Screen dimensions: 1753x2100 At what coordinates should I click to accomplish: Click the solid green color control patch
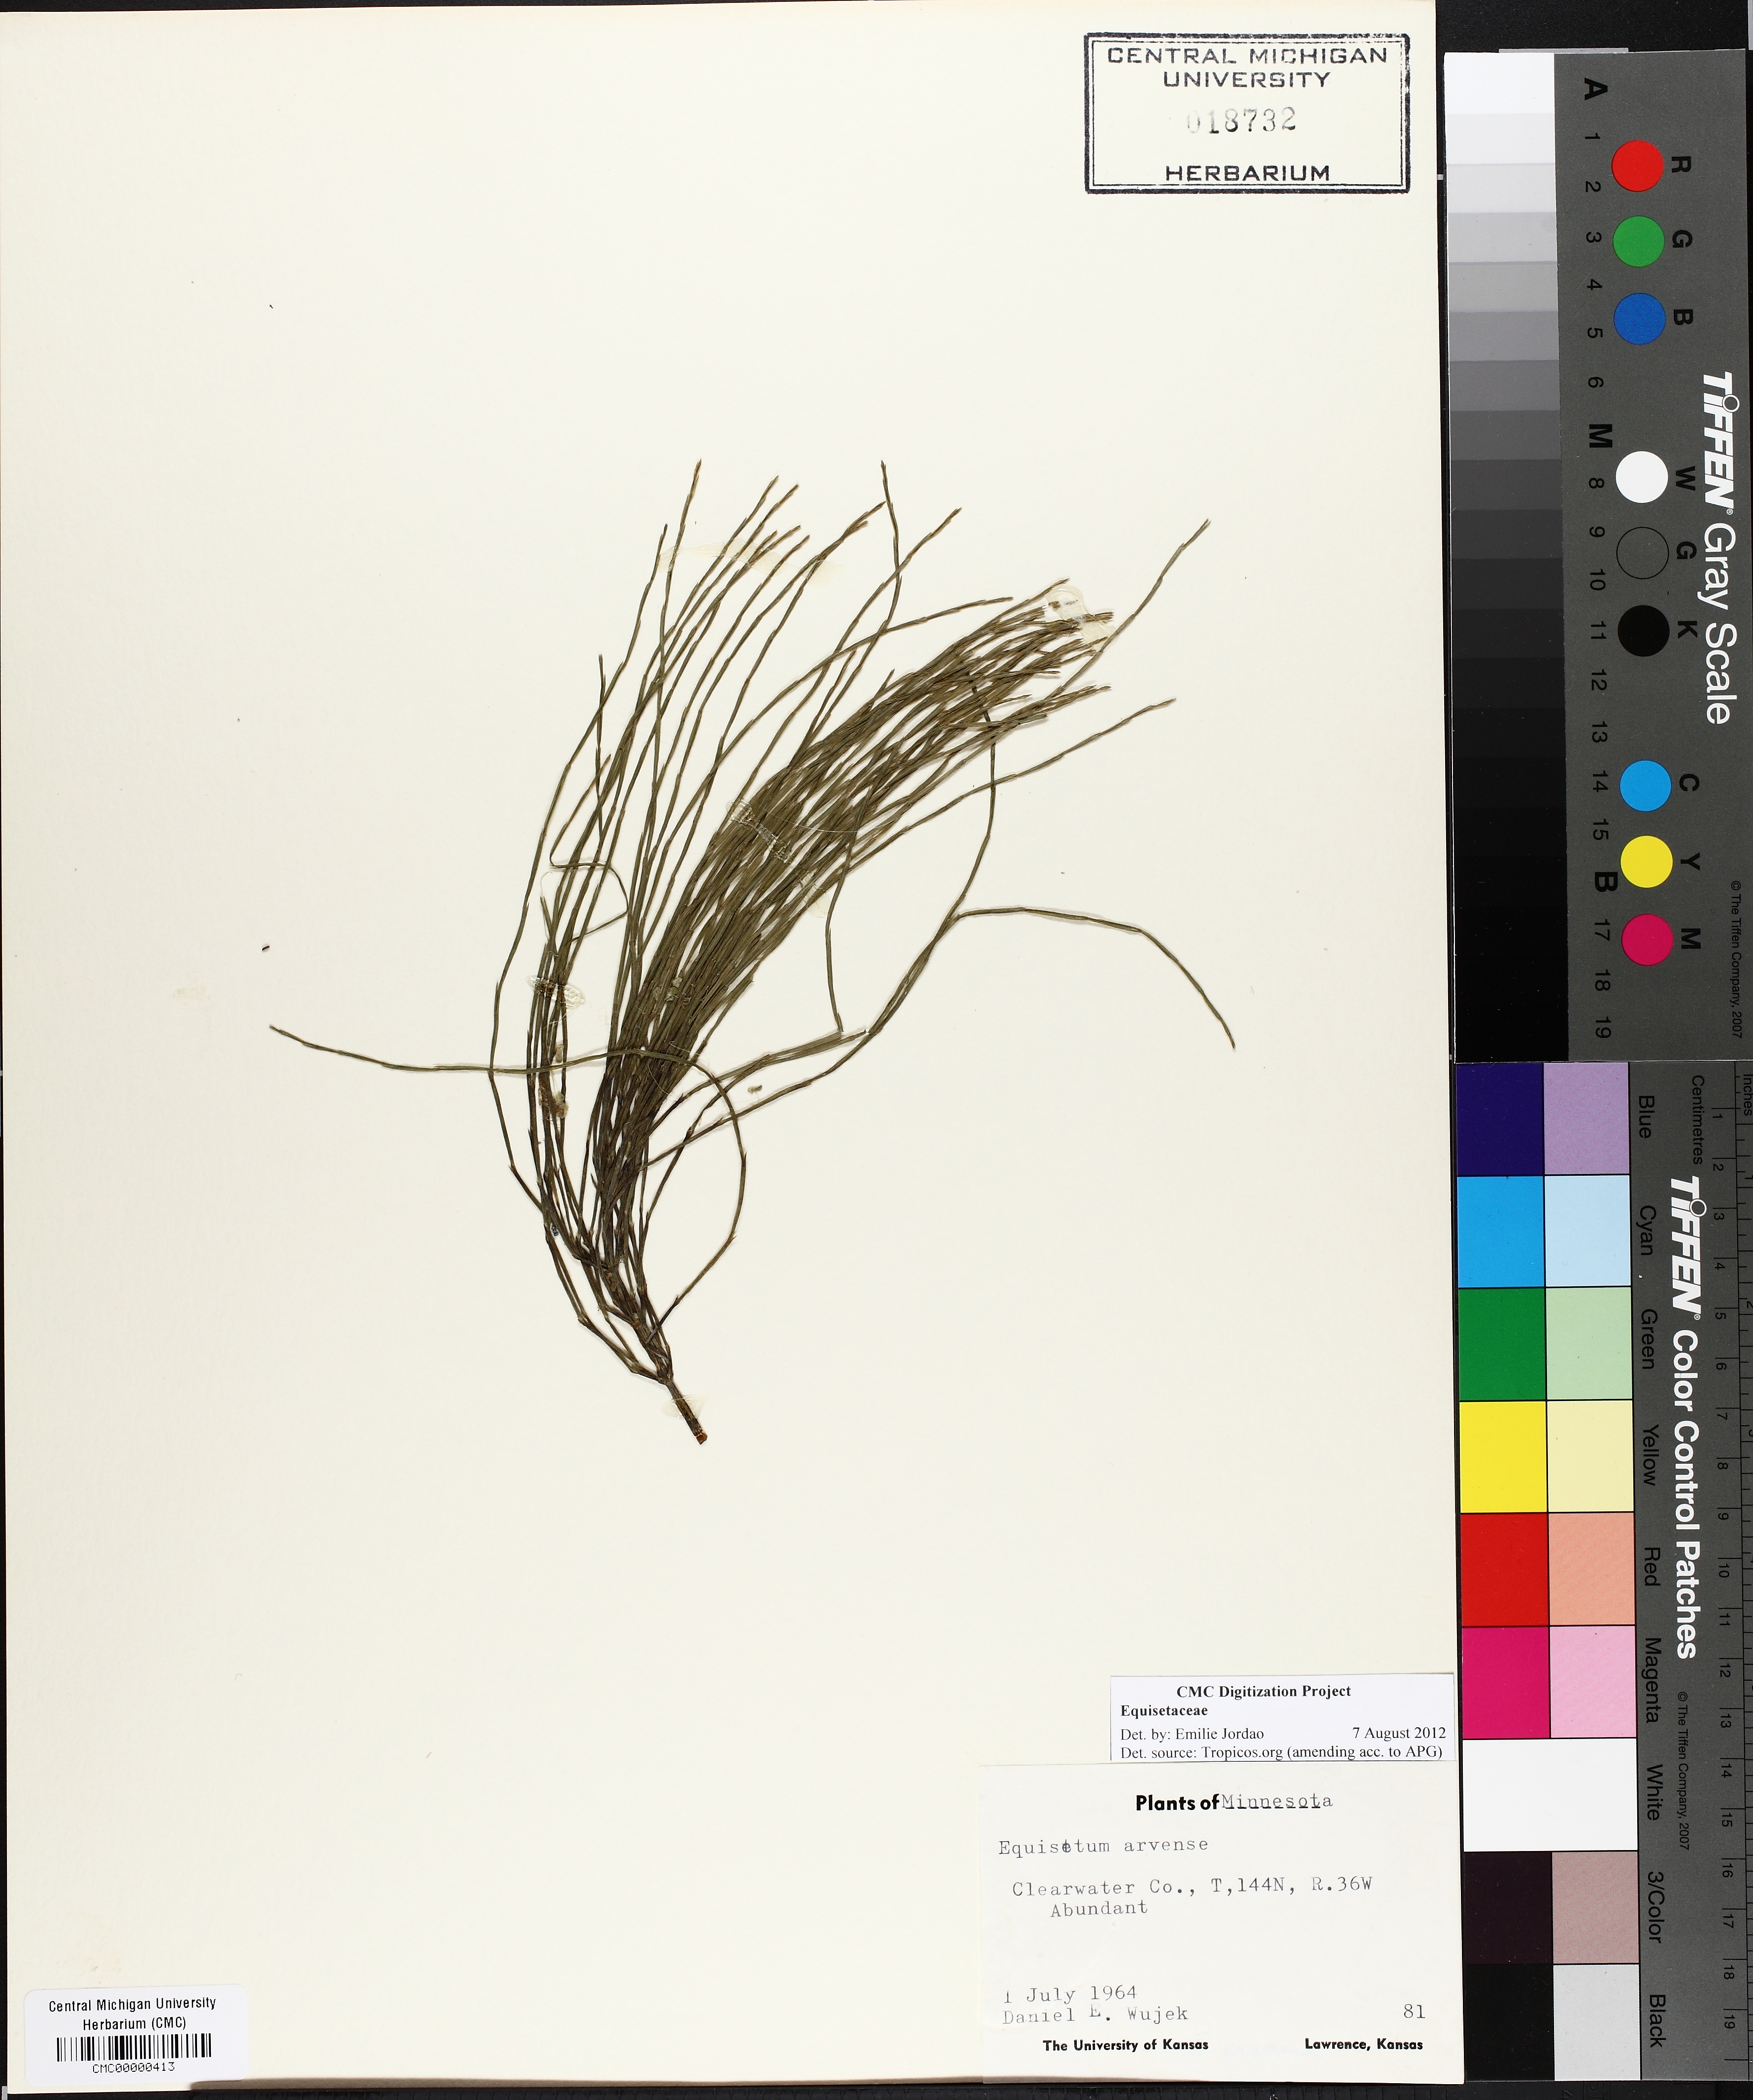coord(1501,1343)
